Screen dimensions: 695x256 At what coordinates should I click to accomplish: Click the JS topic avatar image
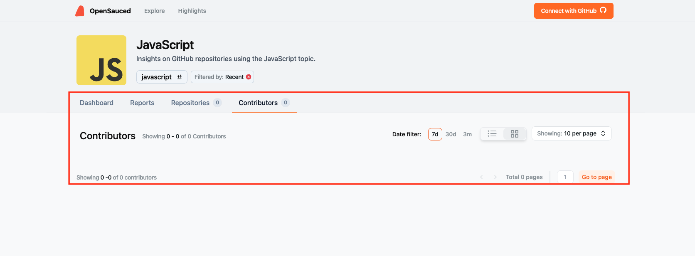(x=101, y=60)
